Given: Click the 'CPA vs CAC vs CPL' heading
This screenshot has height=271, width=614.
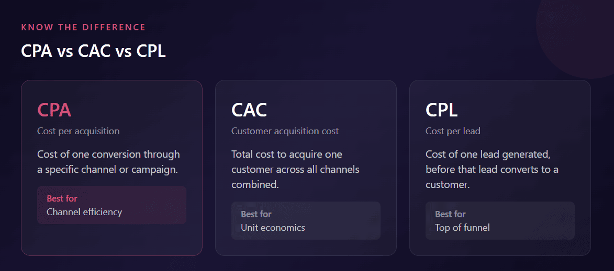Looking at the screenshot, I should pos(94,51).
